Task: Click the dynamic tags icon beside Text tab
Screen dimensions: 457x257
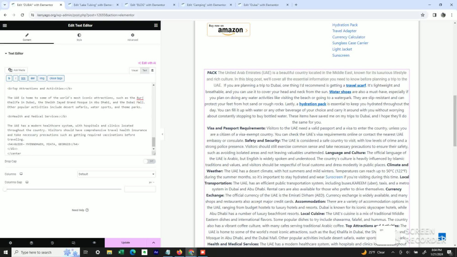Action: (152, 70)
